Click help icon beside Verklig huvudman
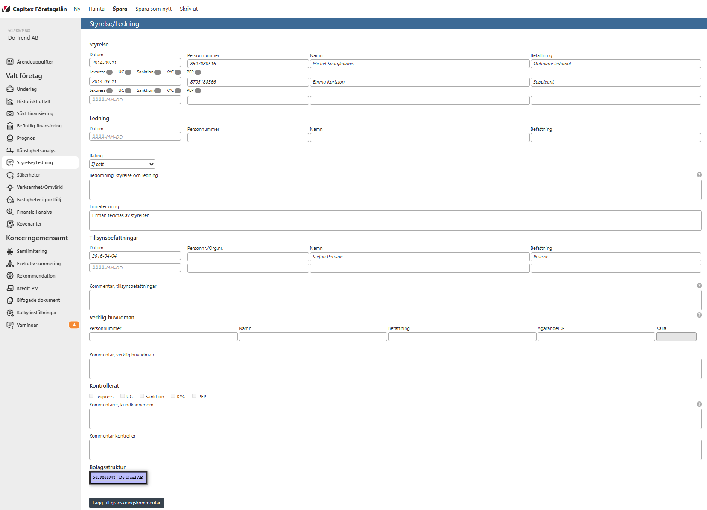 pyautogui.click(x=699, y=315)
